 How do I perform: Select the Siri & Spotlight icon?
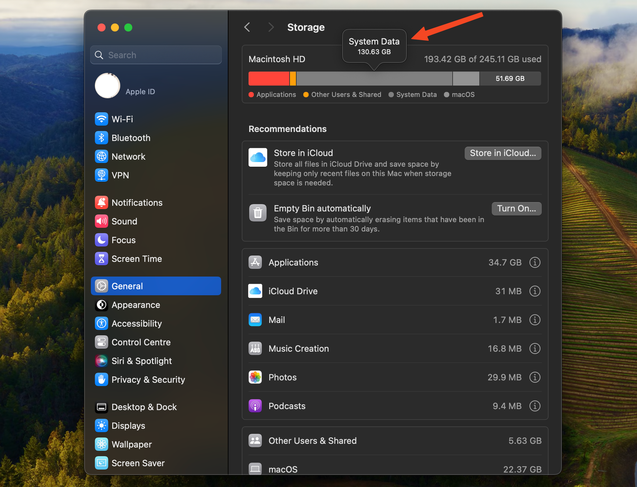(101, 361)
